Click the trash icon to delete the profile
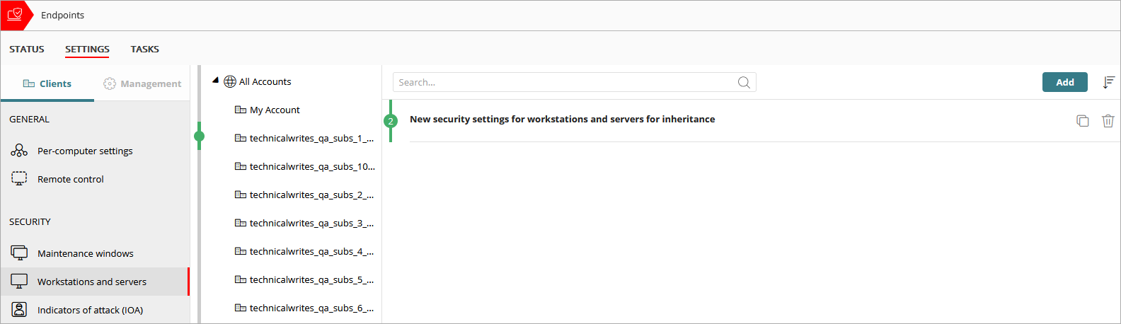This screenshot has width=1121, height=324. coord(1108,121)
